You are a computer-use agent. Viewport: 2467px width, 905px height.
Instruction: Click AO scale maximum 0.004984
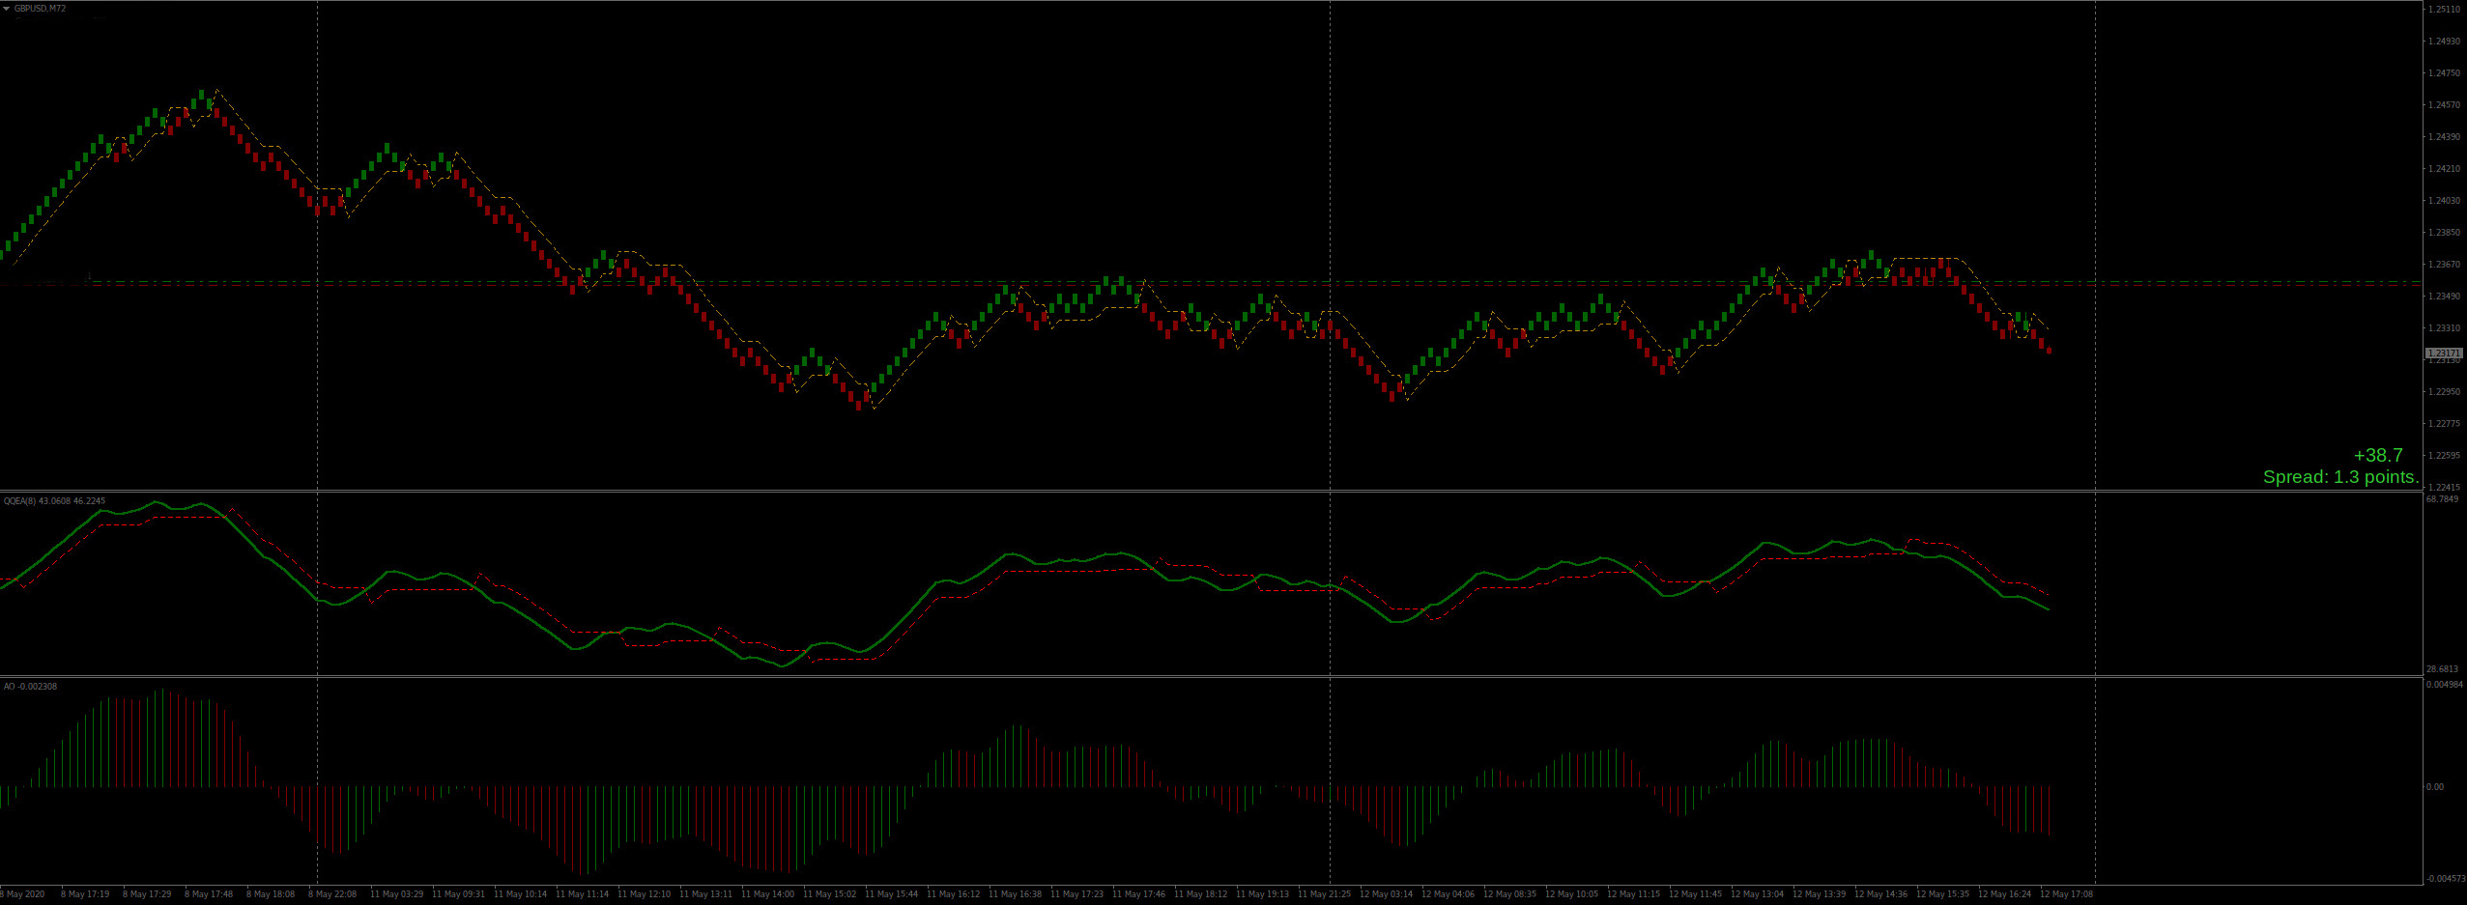coord(2444,685)
